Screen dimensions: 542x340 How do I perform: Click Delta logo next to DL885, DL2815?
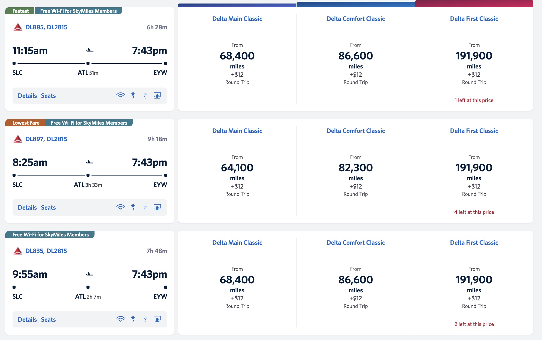click(18, 27)
